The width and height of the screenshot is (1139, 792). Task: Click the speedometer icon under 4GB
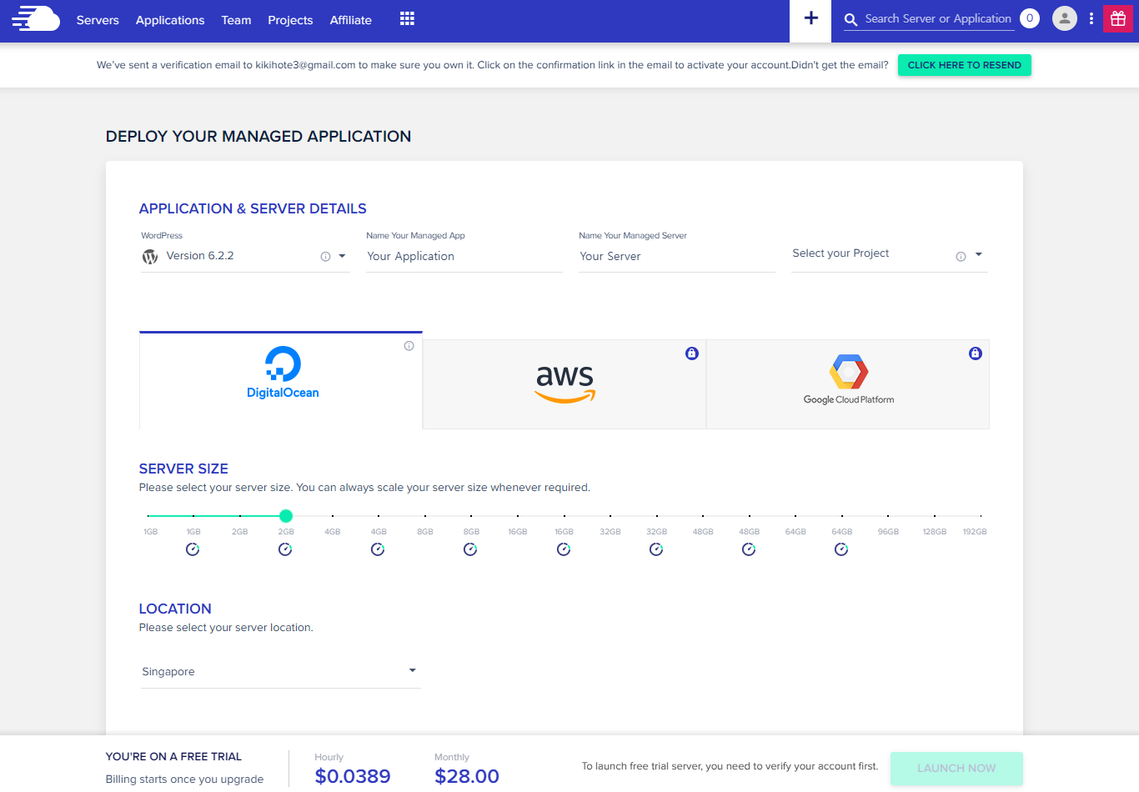coord(378,549)
